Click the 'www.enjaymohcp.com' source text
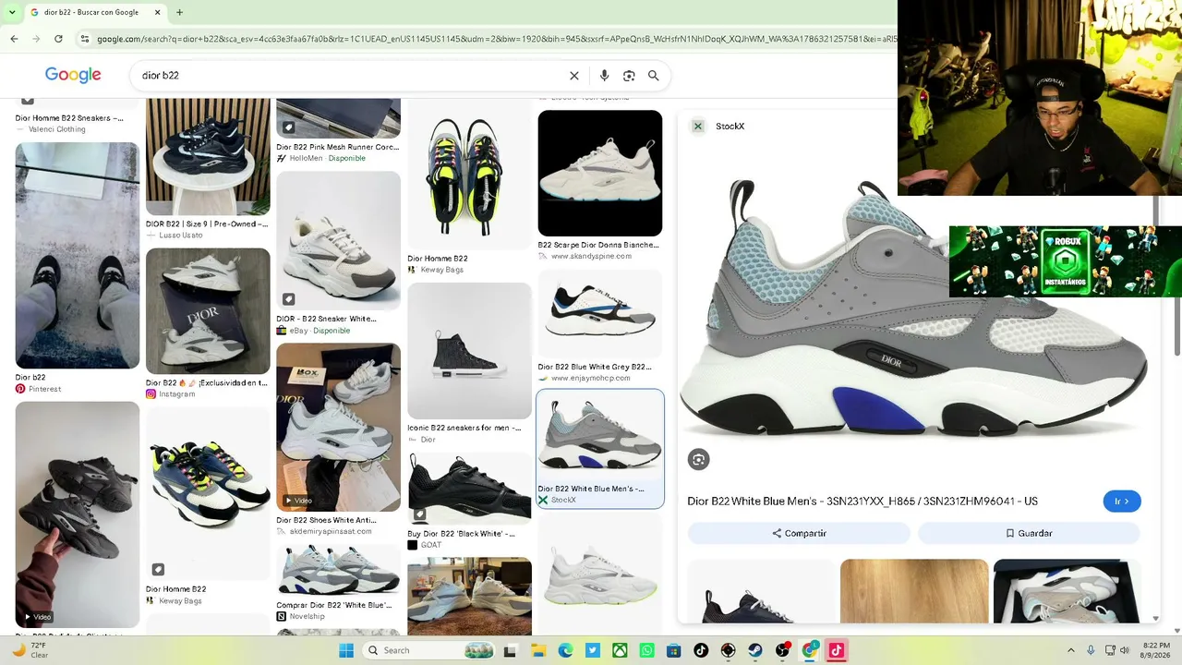This screenshot has width=1182, height=665. point(590,378)
